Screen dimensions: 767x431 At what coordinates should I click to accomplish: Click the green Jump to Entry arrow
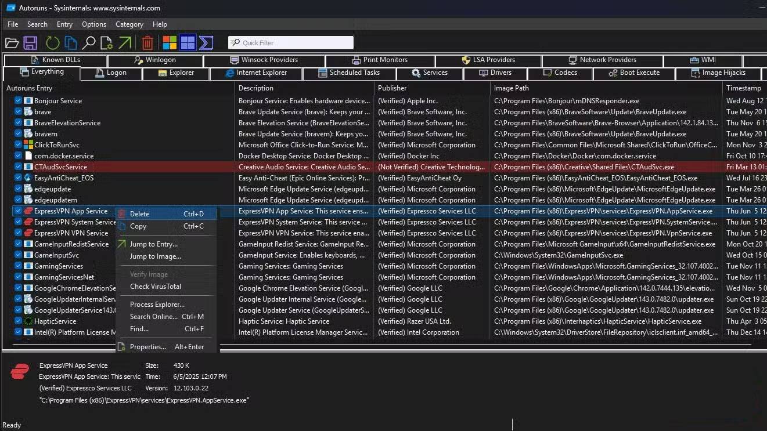pos(125,43)
